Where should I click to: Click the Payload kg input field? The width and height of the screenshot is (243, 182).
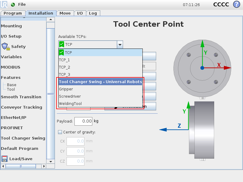[x=83, y=121]
